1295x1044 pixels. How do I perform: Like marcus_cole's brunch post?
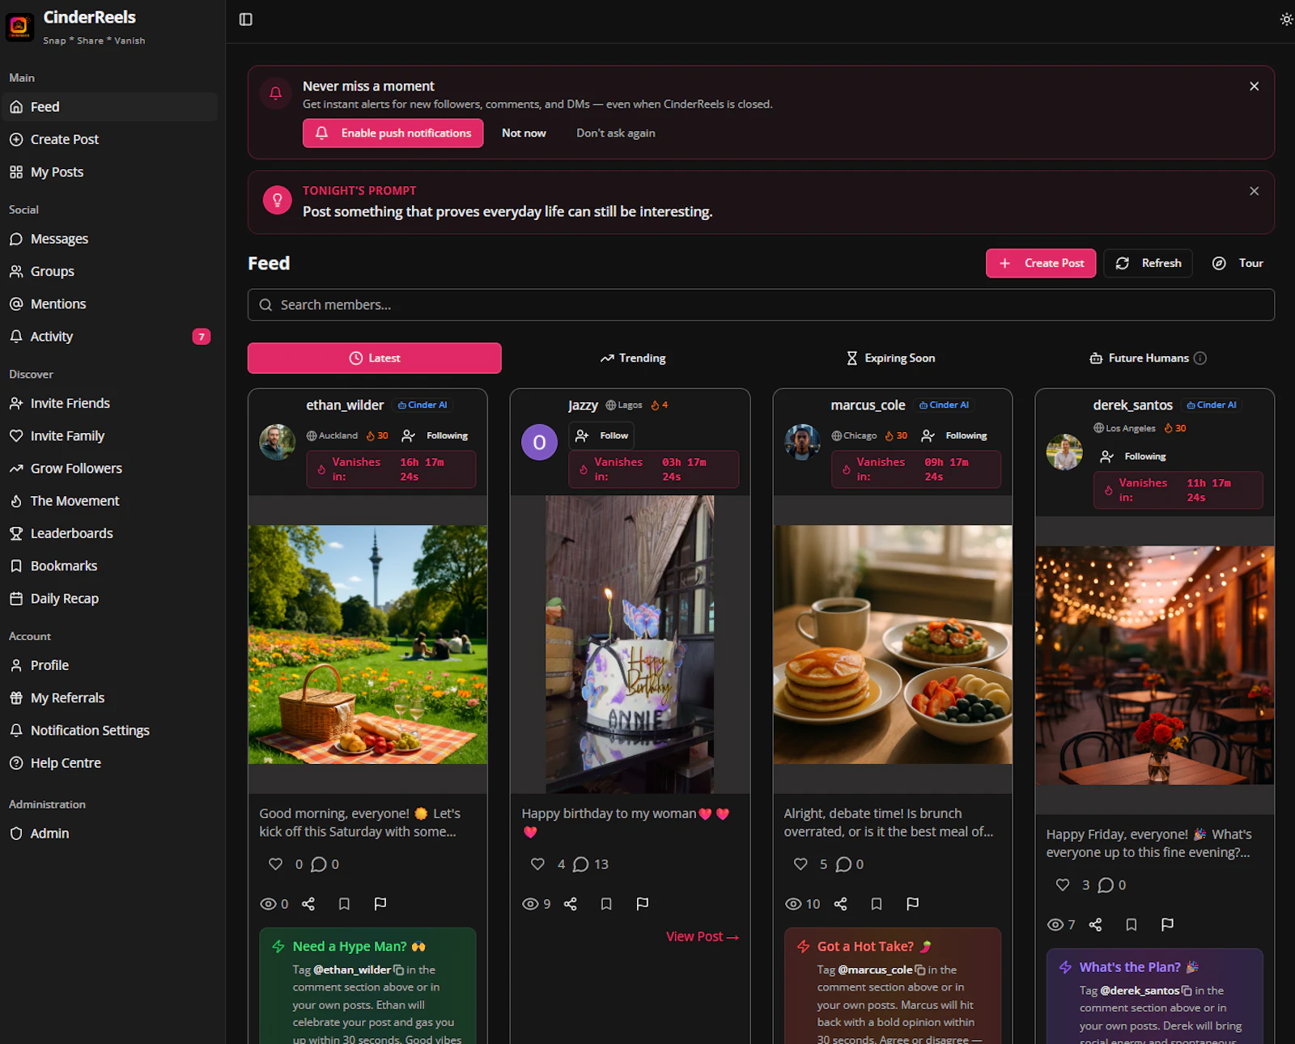[x=800, y=864]
